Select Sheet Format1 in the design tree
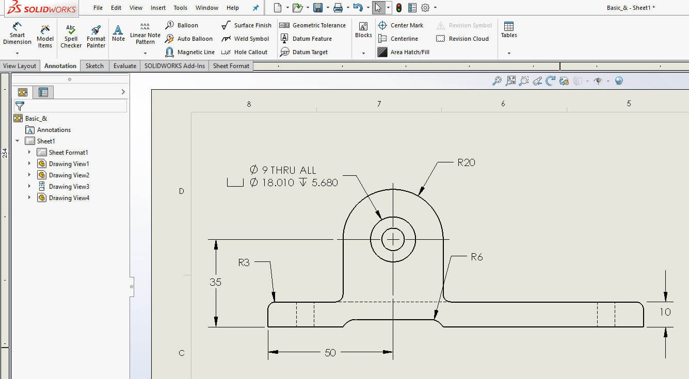The image size is (689, 379). click(68, 152)
